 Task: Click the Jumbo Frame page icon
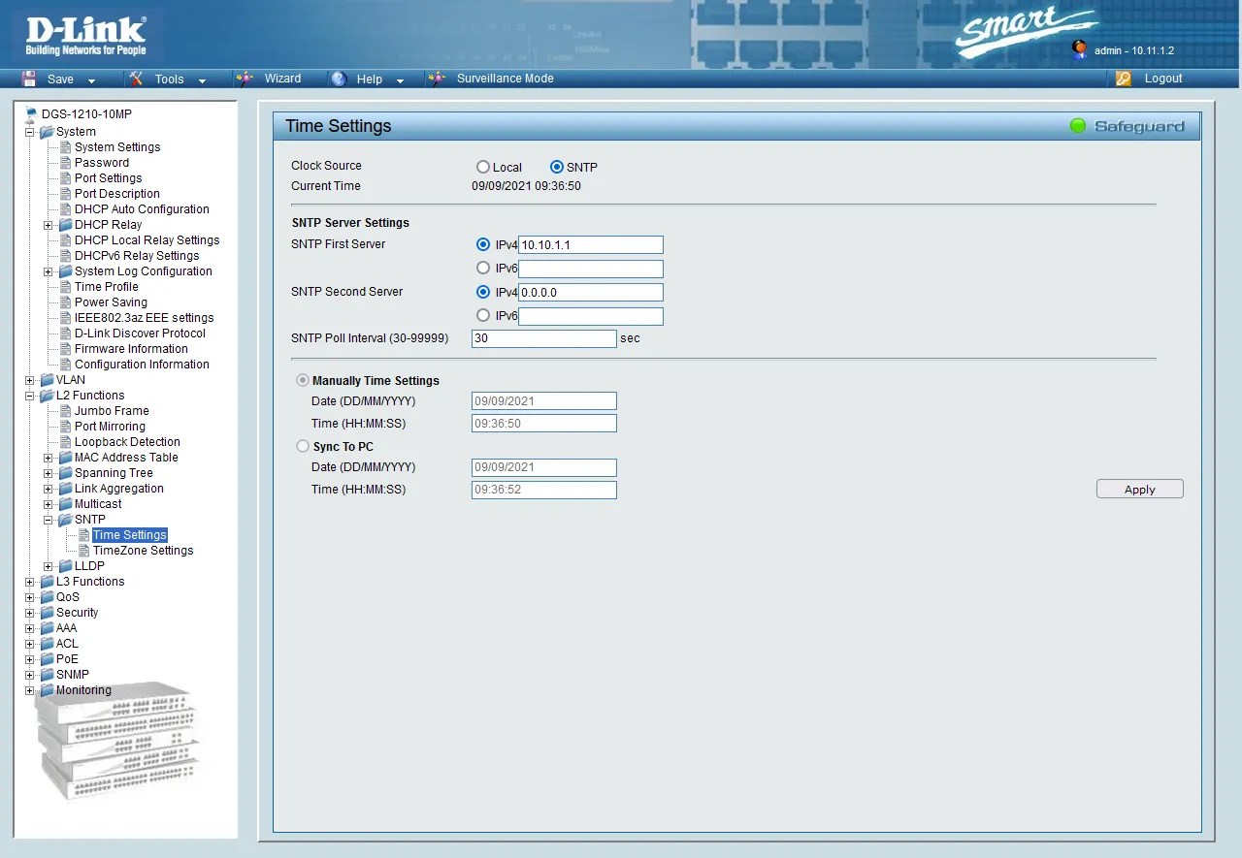coord(66,411)
